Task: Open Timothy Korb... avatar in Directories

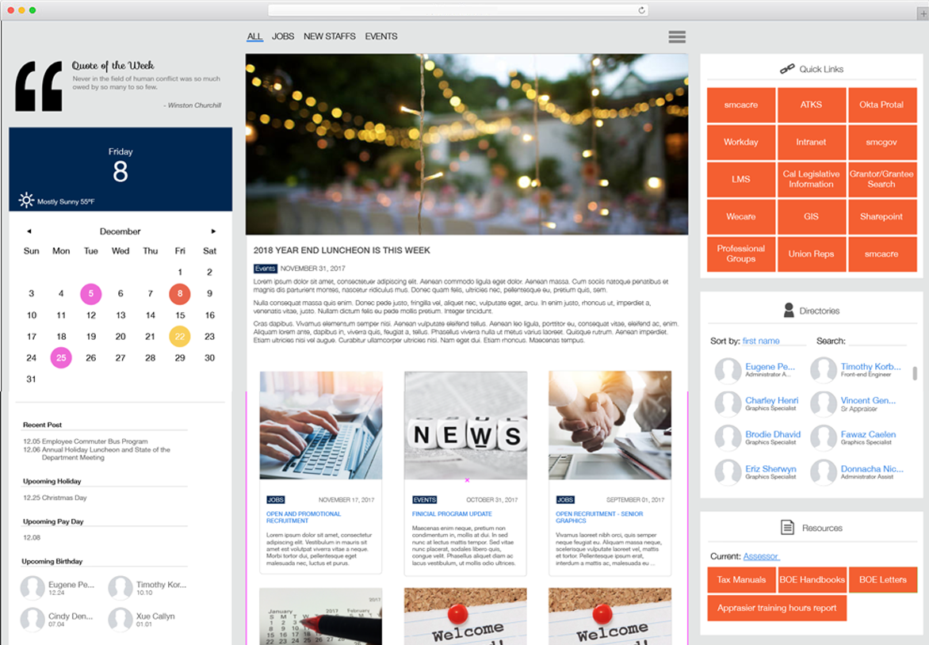Action: [824, 371]
